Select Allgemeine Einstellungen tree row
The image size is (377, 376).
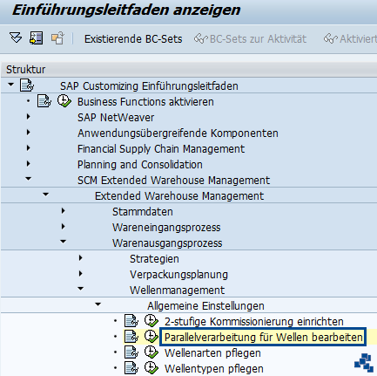[205, 306]
